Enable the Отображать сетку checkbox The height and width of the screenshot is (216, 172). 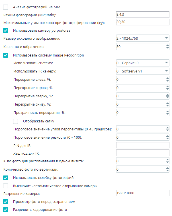tap(16, 121)
